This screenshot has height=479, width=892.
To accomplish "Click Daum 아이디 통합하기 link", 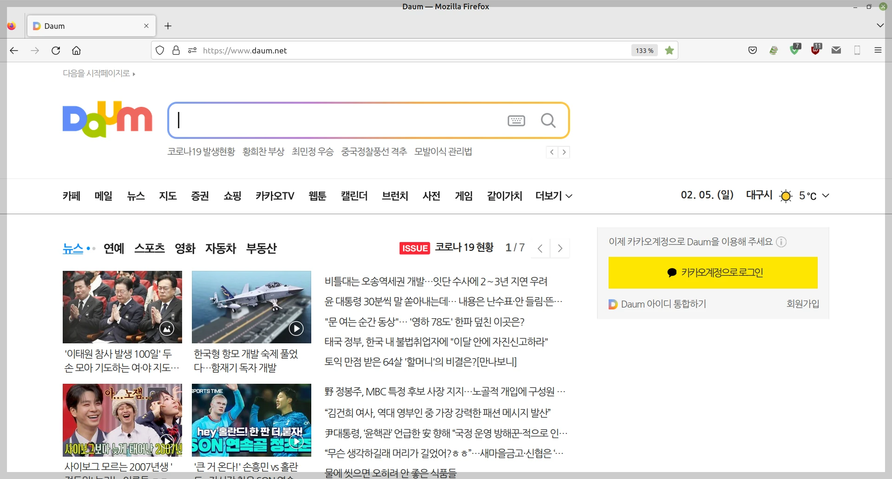I will pyautogui.click(x=657, y=304).
